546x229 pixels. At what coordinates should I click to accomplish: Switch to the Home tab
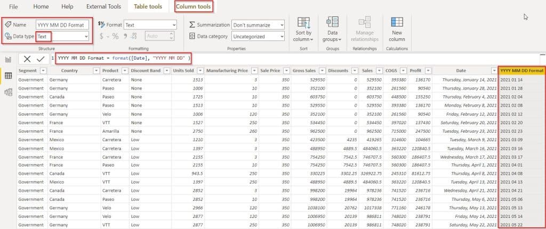pos(41,6)
